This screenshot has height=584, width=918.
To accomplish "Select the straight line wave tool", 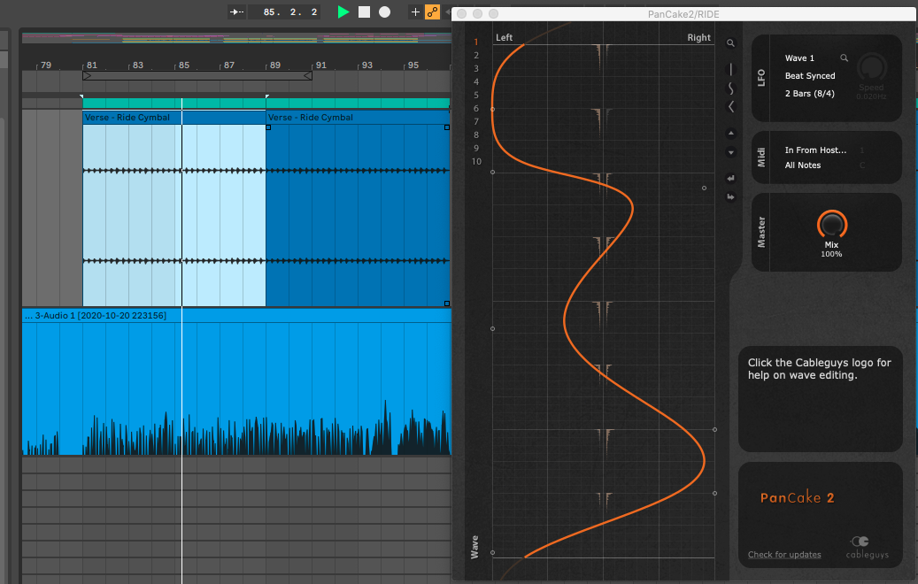I will click(x=730, y=70).
